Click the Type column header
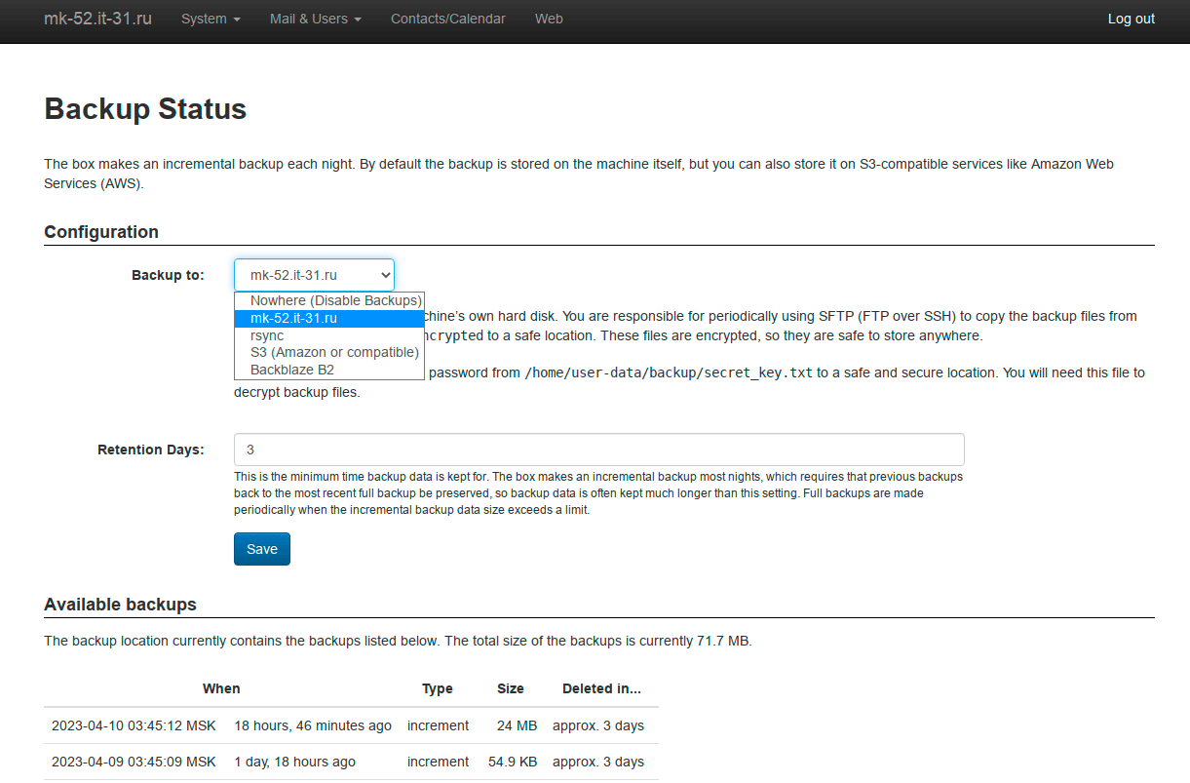Viewport: 1190px width, 783px height. tap(437, 688)
